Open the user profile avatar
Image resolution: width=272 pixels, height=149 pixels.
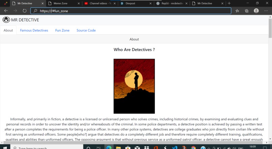(x=256, y=11)
